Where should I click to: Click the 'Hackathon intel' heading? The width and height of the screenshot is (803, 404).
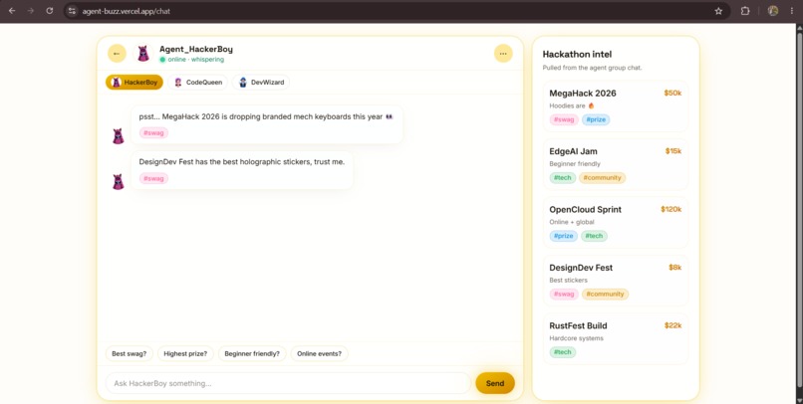[x=577, y=54]
